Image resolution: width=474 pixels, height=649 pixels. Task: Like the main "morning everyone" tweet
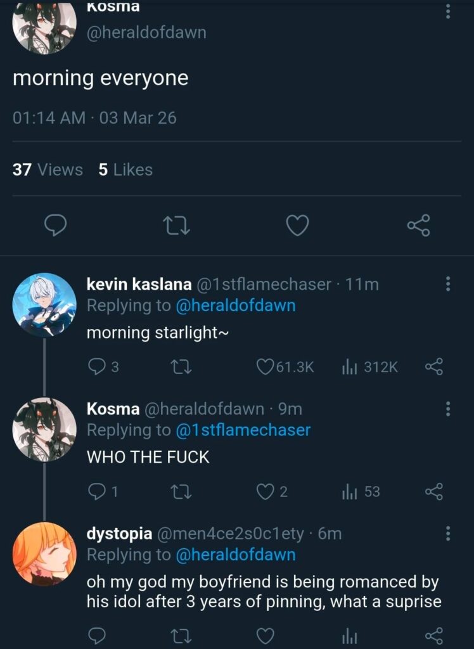pos(297,225)
